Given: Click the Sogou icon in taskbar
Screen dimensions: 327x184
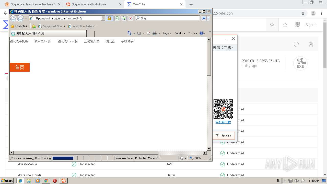Looking at the screenshot, I should tap(63, 181).
